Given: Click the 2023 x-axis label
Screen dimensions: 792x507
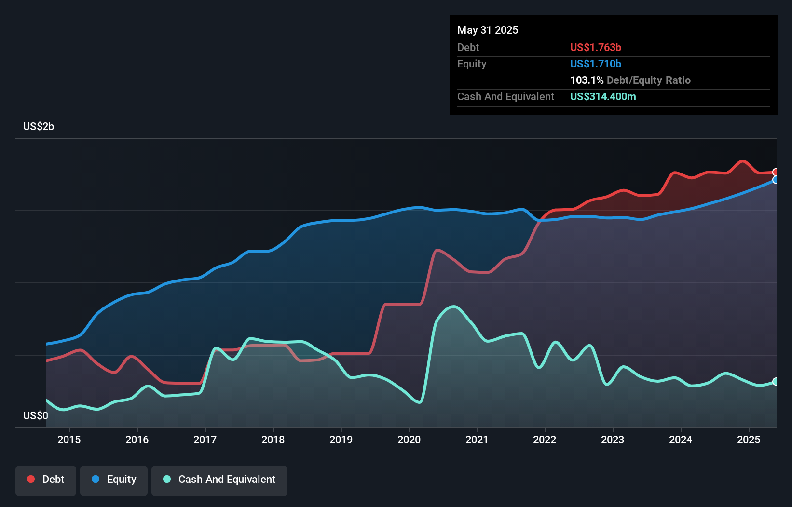Looking at the screenshot, I should (x=613, y=440).
